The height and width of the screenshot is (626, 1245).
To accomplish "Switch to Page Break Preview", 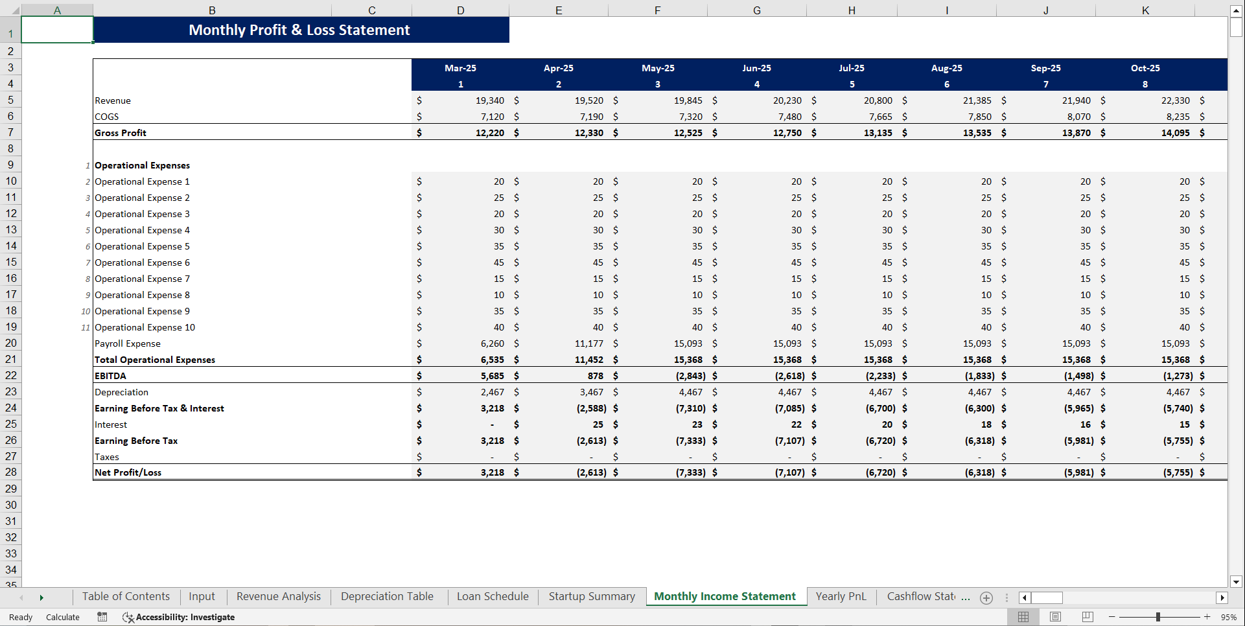I will 1087,617.
